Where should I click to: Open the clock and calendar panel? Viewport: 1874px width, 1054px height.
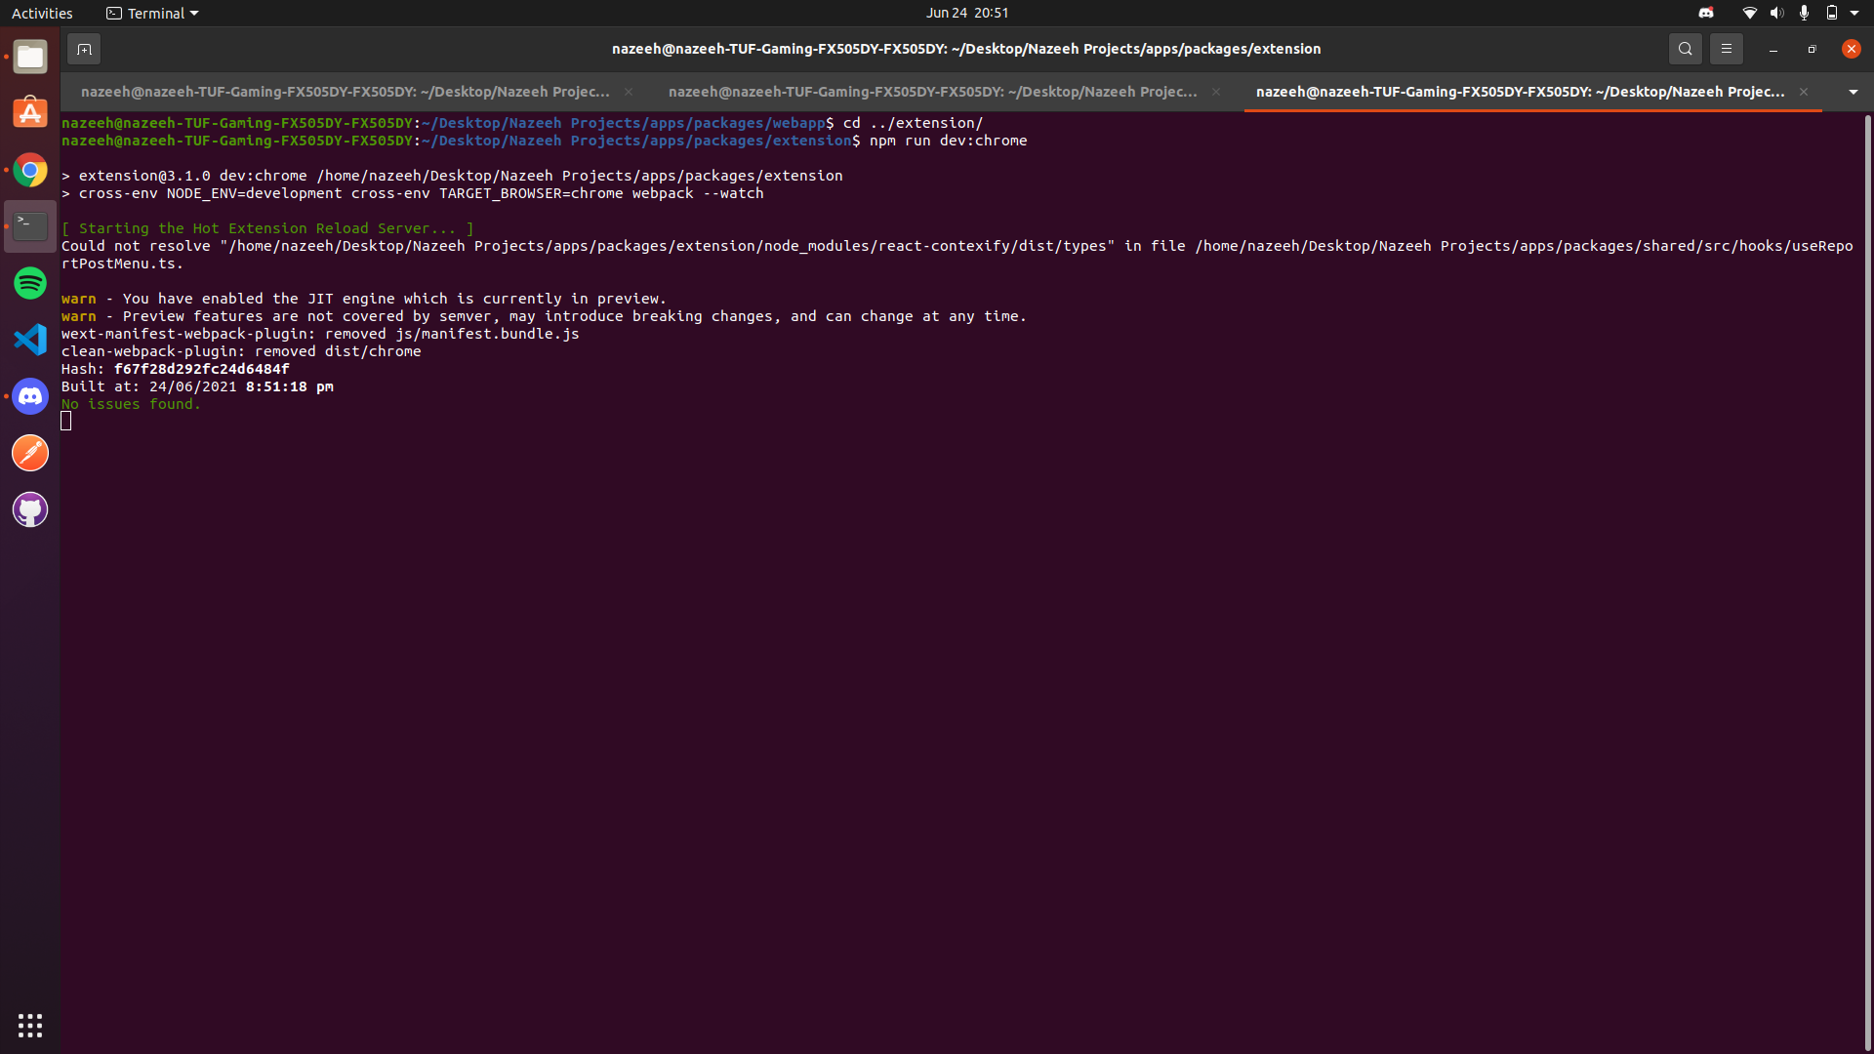pyautogui.click(x=966, y=13)
